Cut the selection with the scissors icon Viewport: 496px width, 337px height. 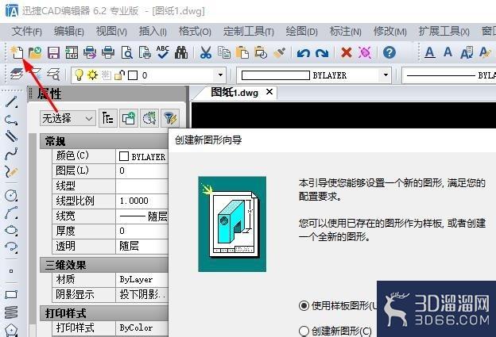coord(206,52)
